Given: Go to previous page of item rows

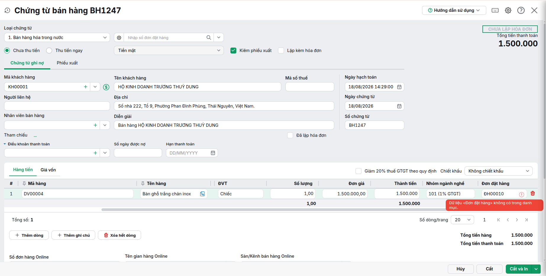Looking at the screenshot, I should pos(508,220).
